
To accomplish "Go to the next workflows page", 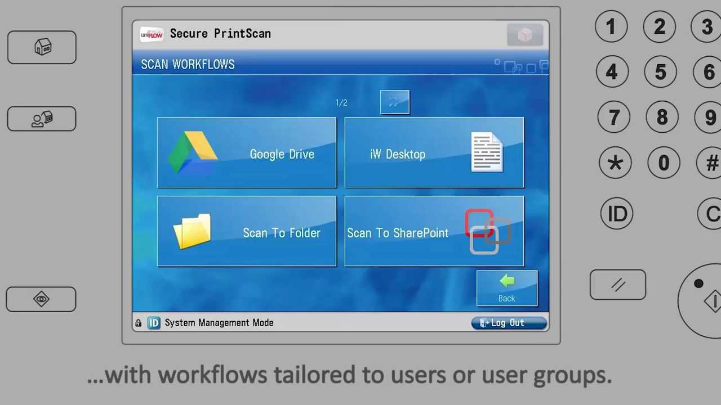I will click(x=395, y=102).
